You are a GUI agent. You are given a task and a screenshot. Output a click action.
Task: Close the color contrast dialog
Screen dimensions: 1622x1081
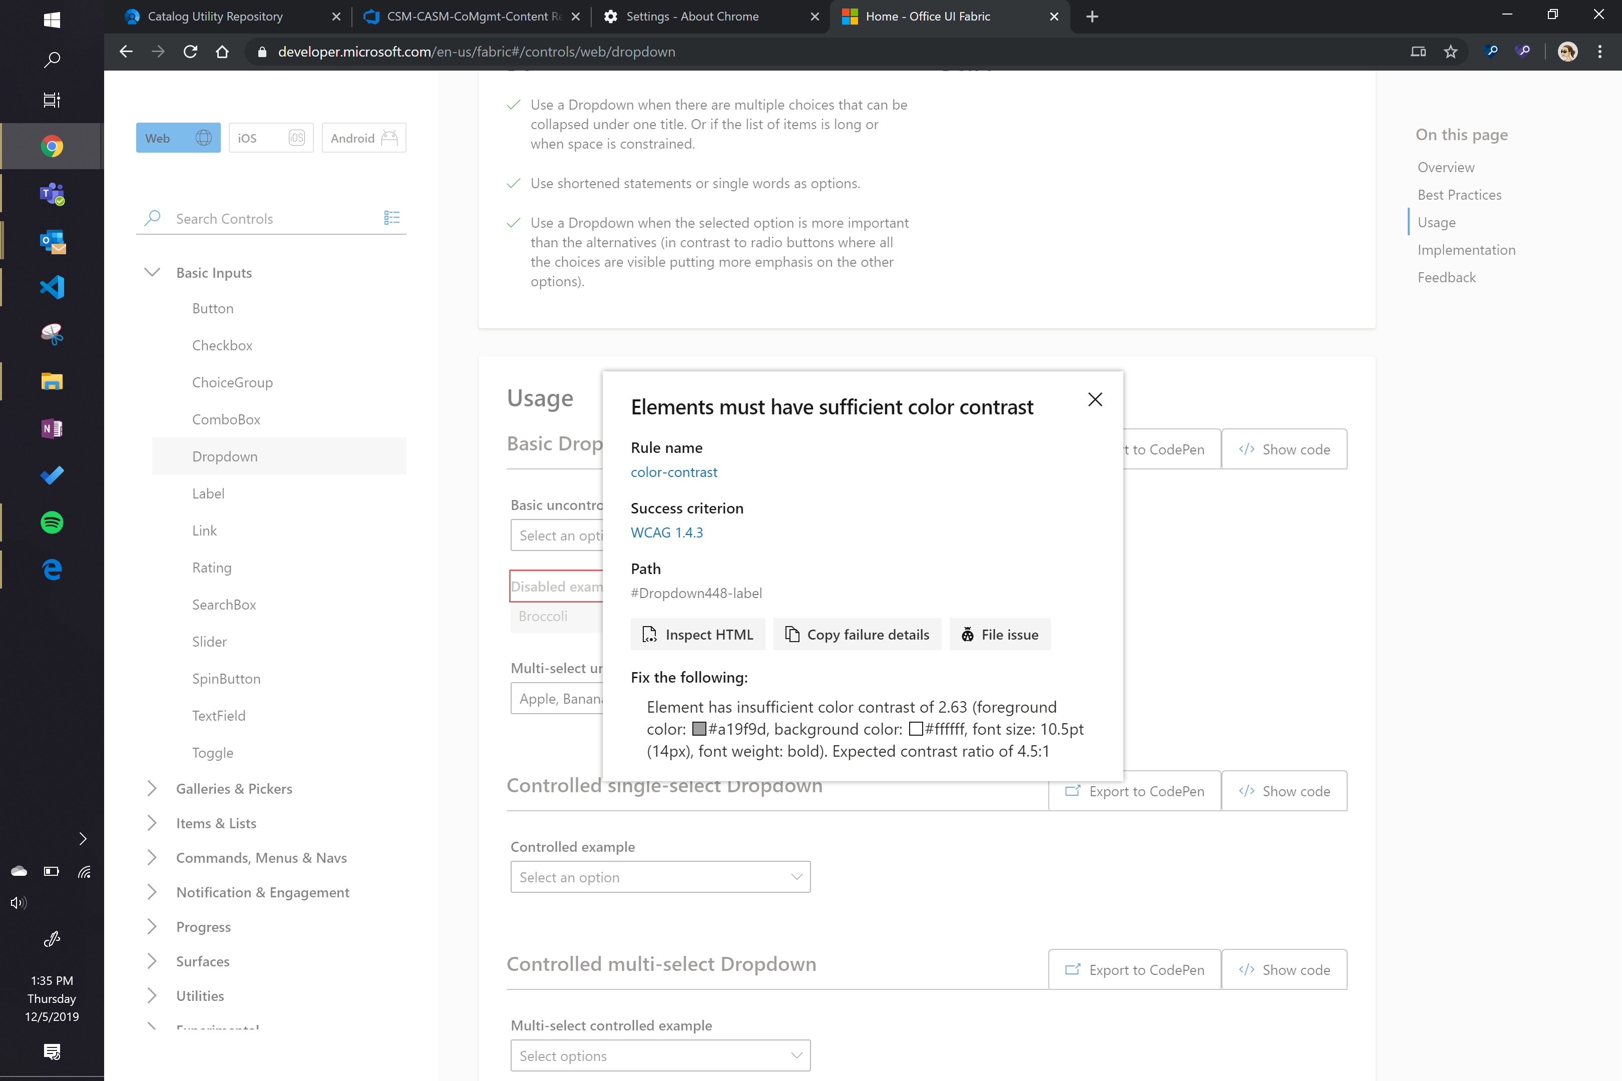pos(1094,400)
